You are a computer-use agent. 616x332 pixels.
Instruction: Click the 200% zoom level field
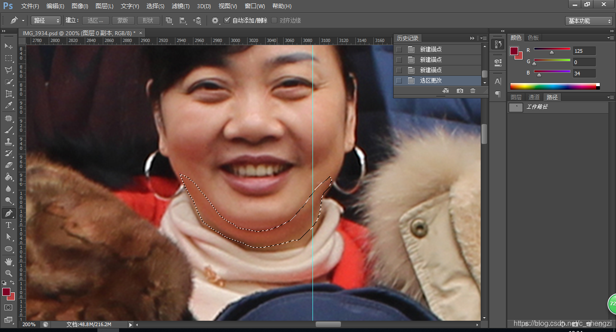tap(29, 324)
